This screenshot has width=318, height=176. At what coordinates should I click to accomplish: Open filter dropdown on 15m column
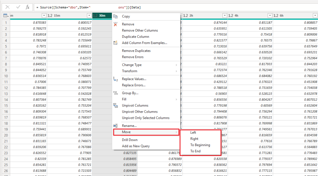(89, 16)
